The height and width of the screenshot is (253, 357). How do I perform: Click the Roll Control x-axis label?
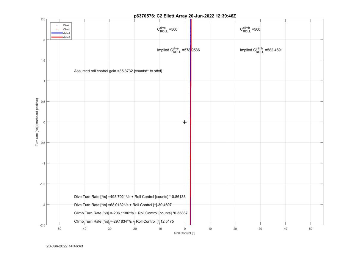(185, 233)
